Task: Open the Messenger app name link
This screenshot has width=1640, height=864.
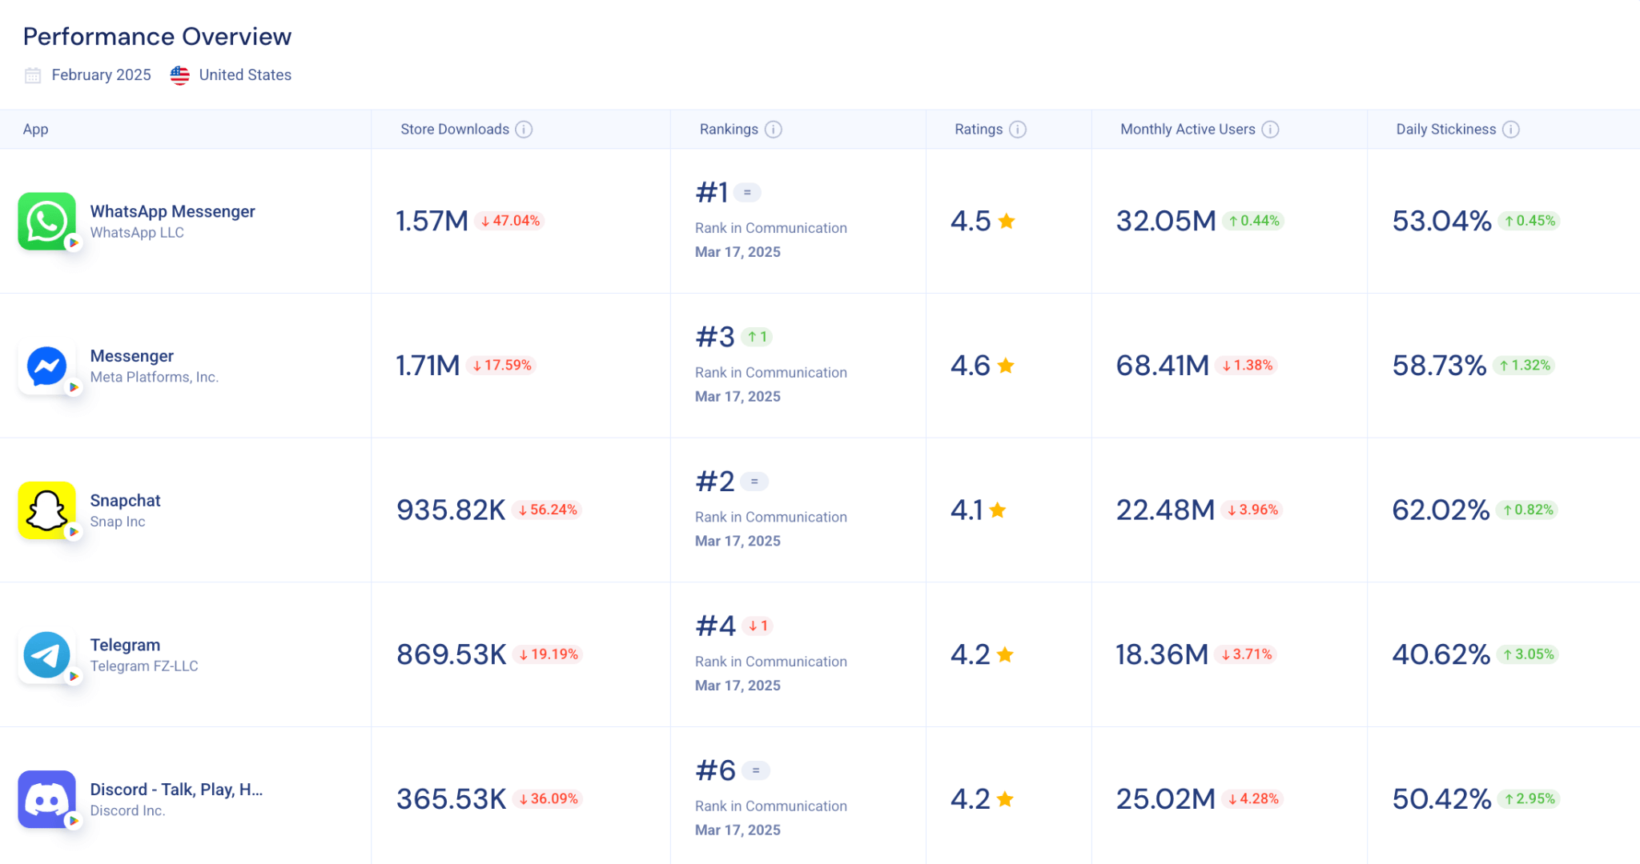Action: coord(132,356)
